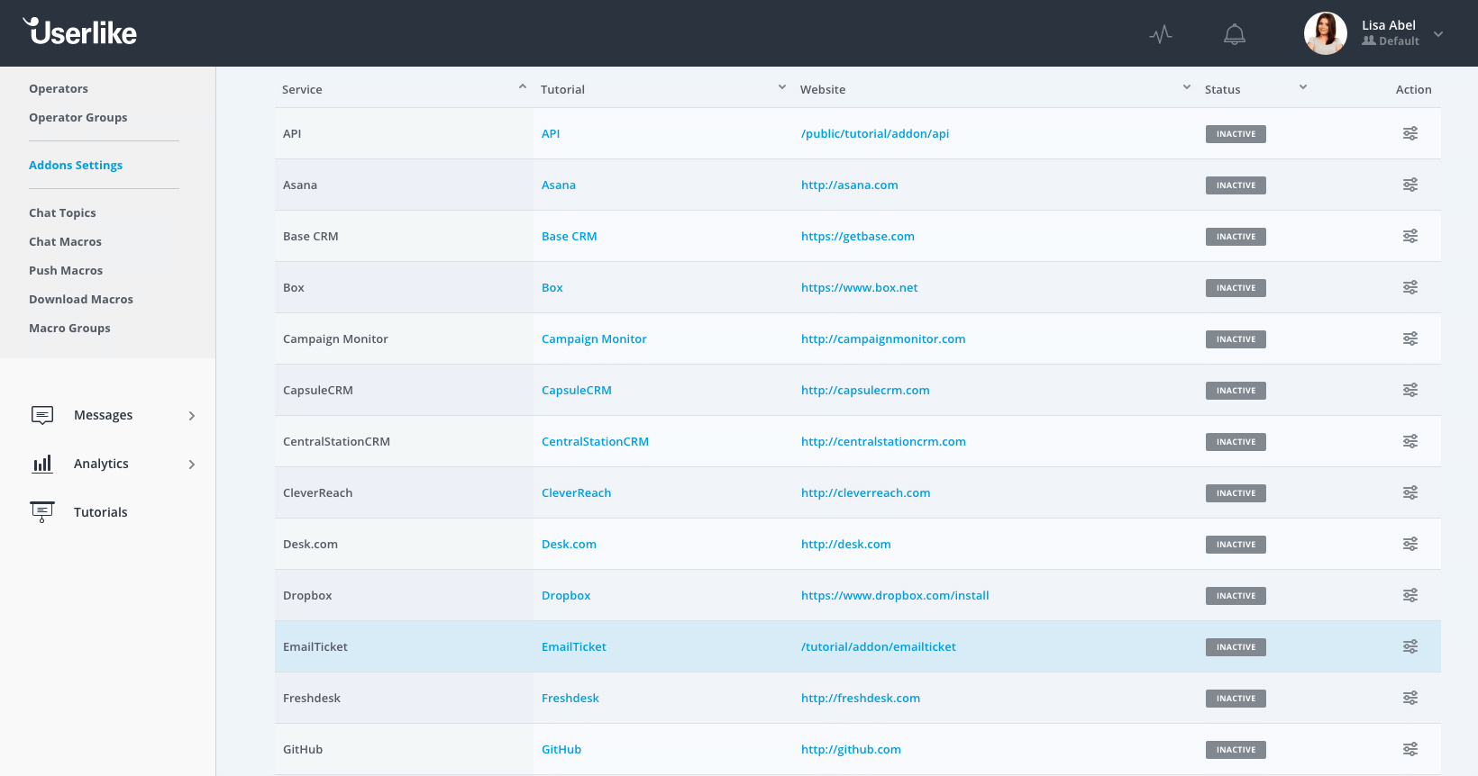Open settings icon for Dropbox row
Image resolution: width=1478 pixels, height=776 pixels.
[x=1410, y=595]
